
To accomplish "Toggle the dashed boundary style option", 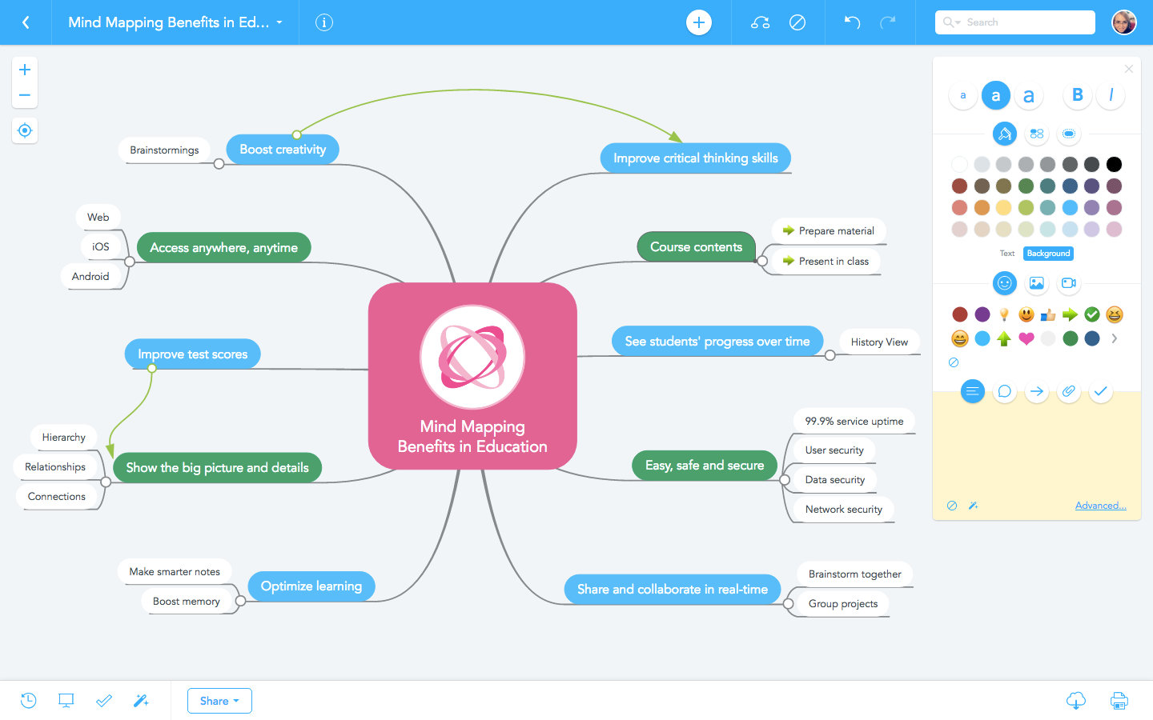I will pos(1069,134).
